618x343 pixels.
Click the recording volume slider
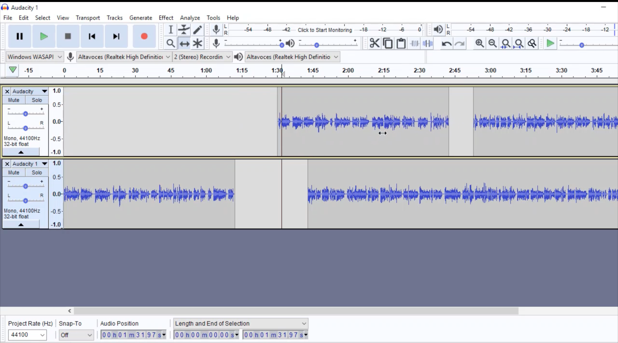pos(254,44)
